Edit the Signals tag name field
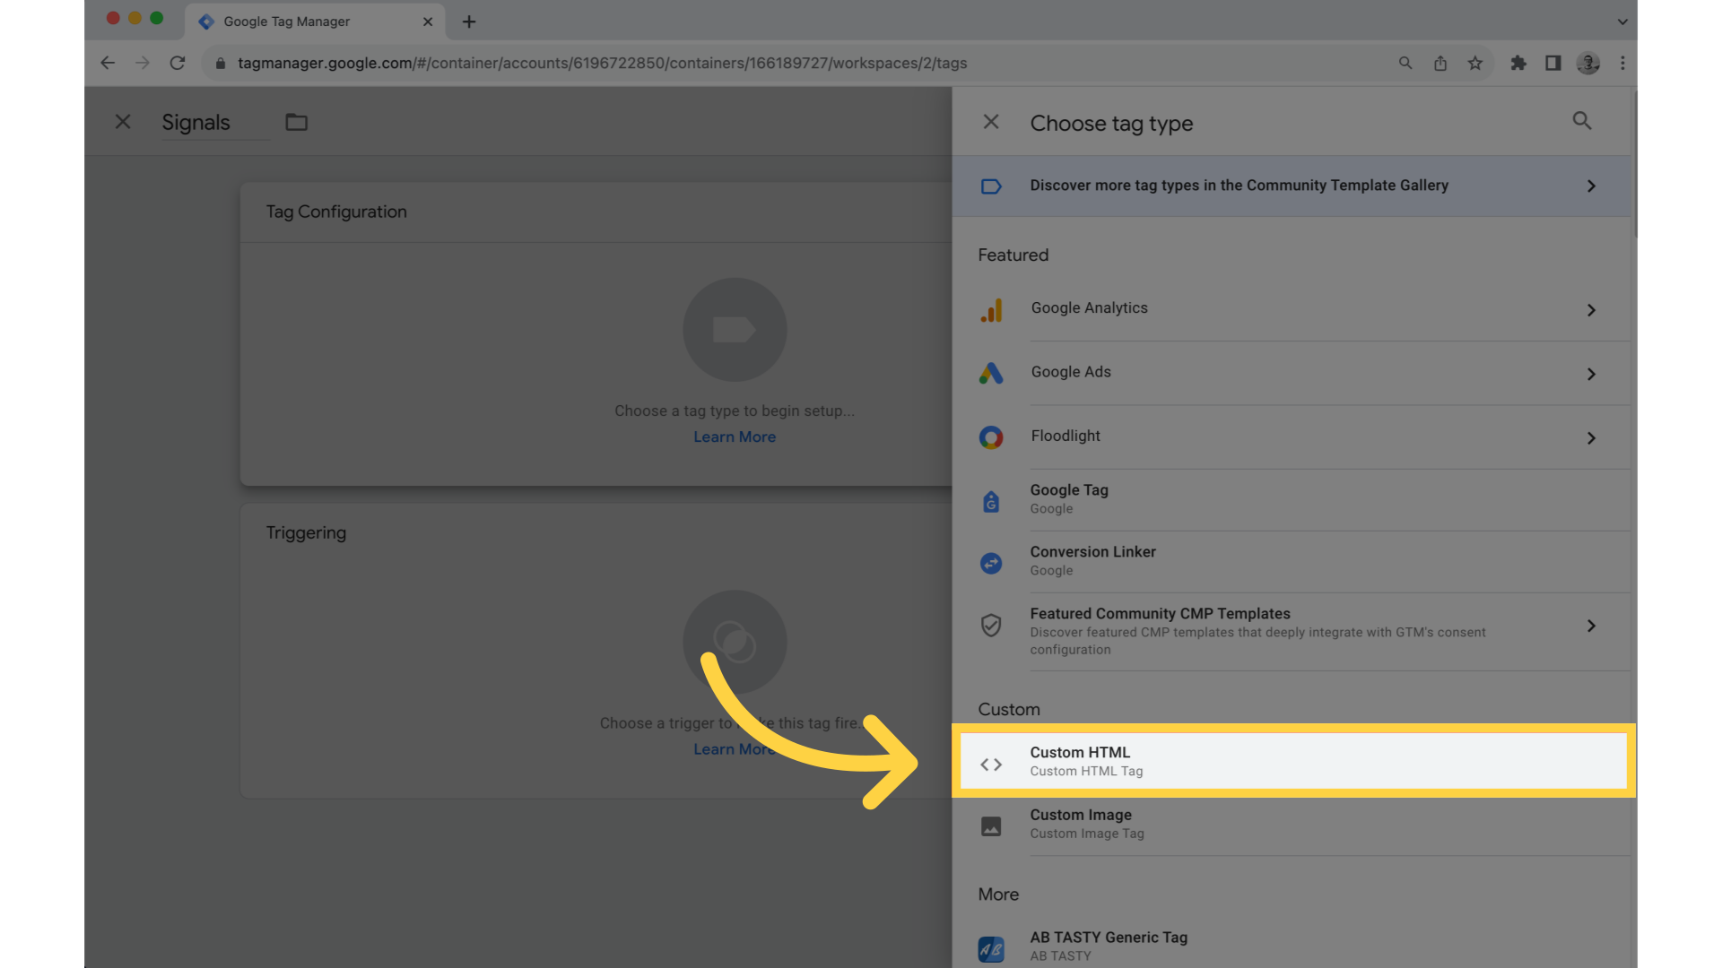The image size is (1722, 968). point(215,123)
